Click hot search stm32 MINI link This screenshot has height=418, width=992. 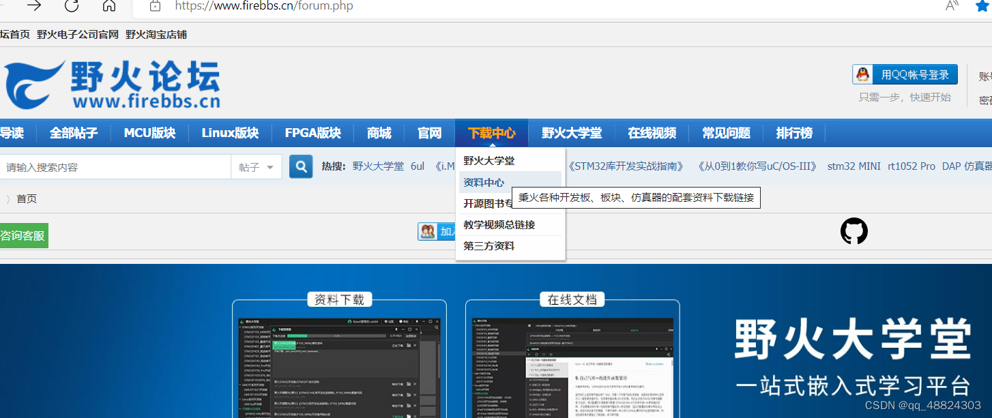pos(854,166)
